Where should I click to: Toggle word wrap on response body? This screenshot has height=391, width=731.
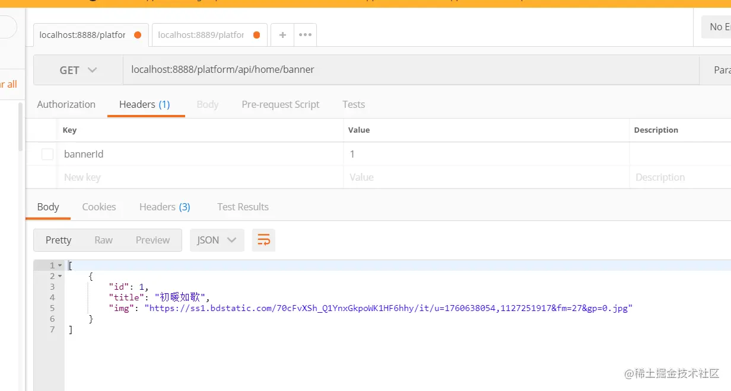(x=263, y=240)
